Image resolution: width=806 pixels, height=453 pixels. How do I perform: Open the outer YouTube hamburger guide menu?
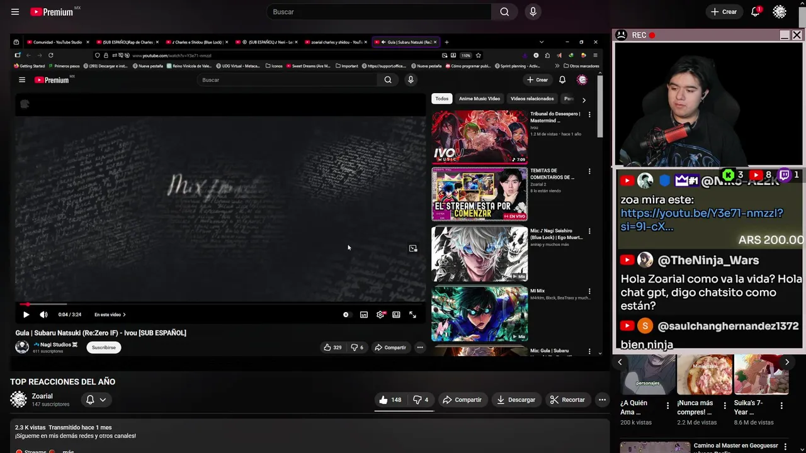click(15, 12)
